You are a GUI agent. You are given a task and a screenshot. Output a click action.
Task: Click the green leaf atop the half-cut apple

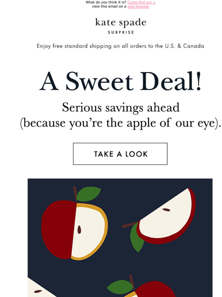[x=88, y=194]
